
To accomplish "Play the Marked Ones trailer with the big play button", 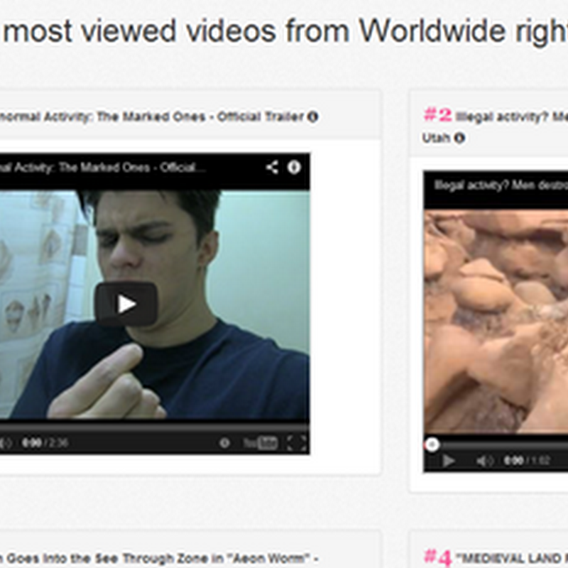I will click(x=126, y=304).
